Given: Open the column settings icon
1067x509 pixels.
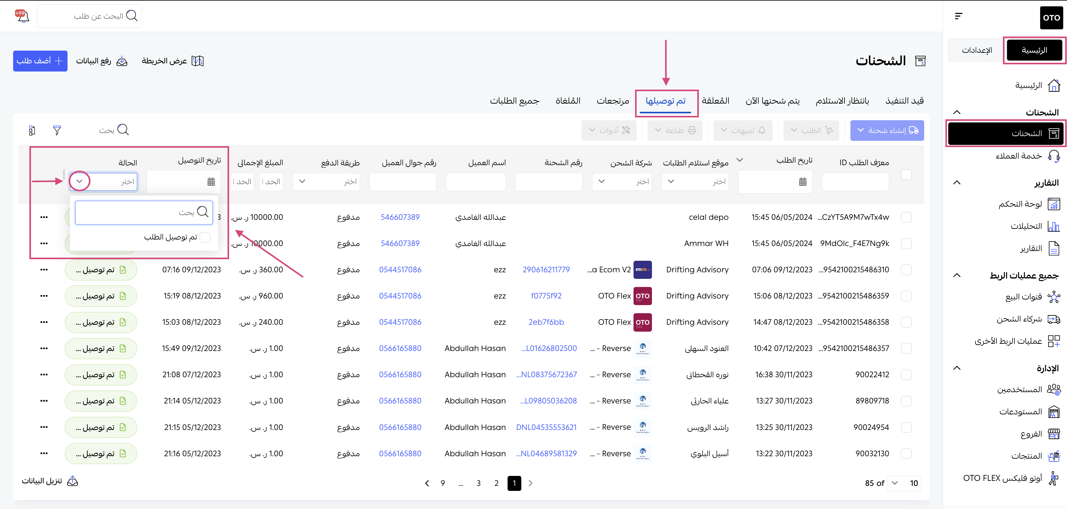Looking at the screenshot, I should pos(32,130).
